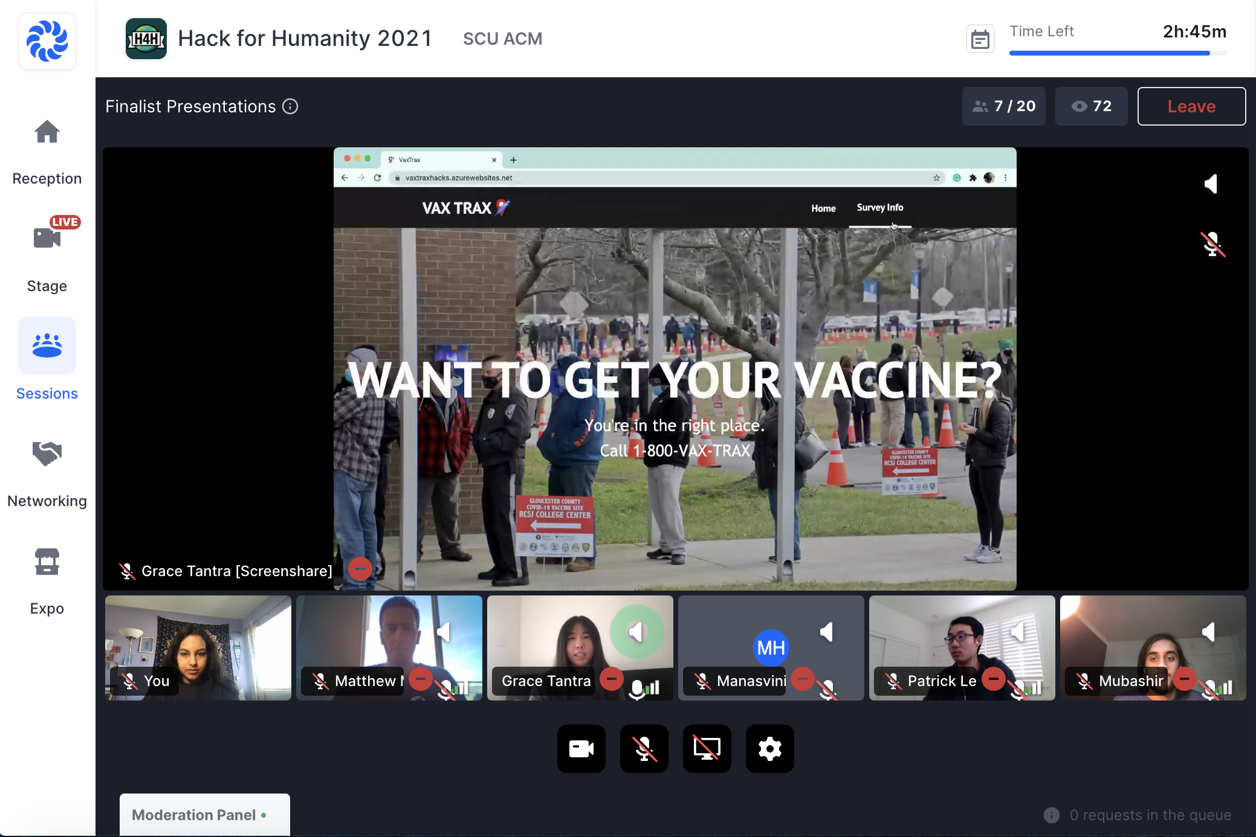Click the VAX TRAX site logo
The image size is (1256, 837).
tap(466, 208)
